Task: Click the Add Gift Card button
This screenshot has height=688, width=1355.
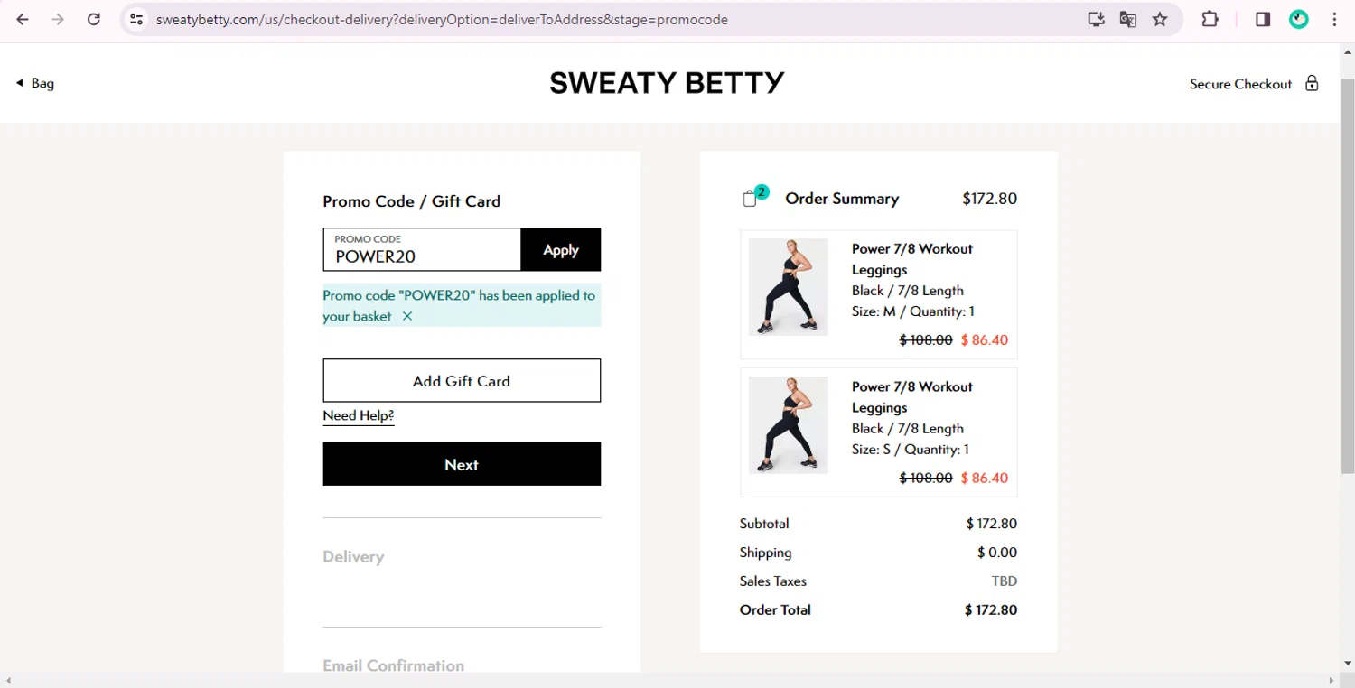Action: [x=462, y=380]
